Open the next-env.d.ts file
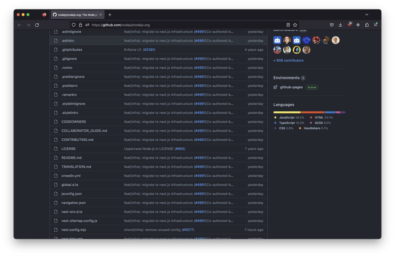395x257 pixels. 72,212
